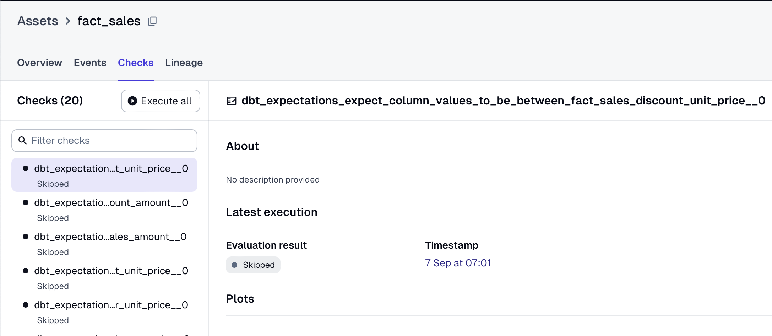
Task: Click status dot of first unit_price check
Action: 26,168
